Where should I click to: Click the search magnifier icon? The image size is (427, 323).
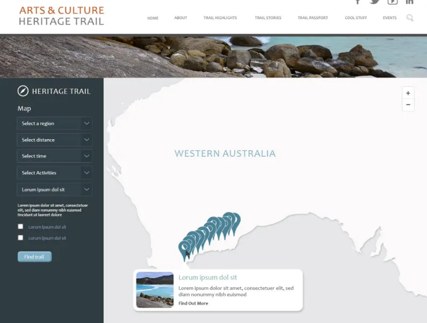point(410,18)
